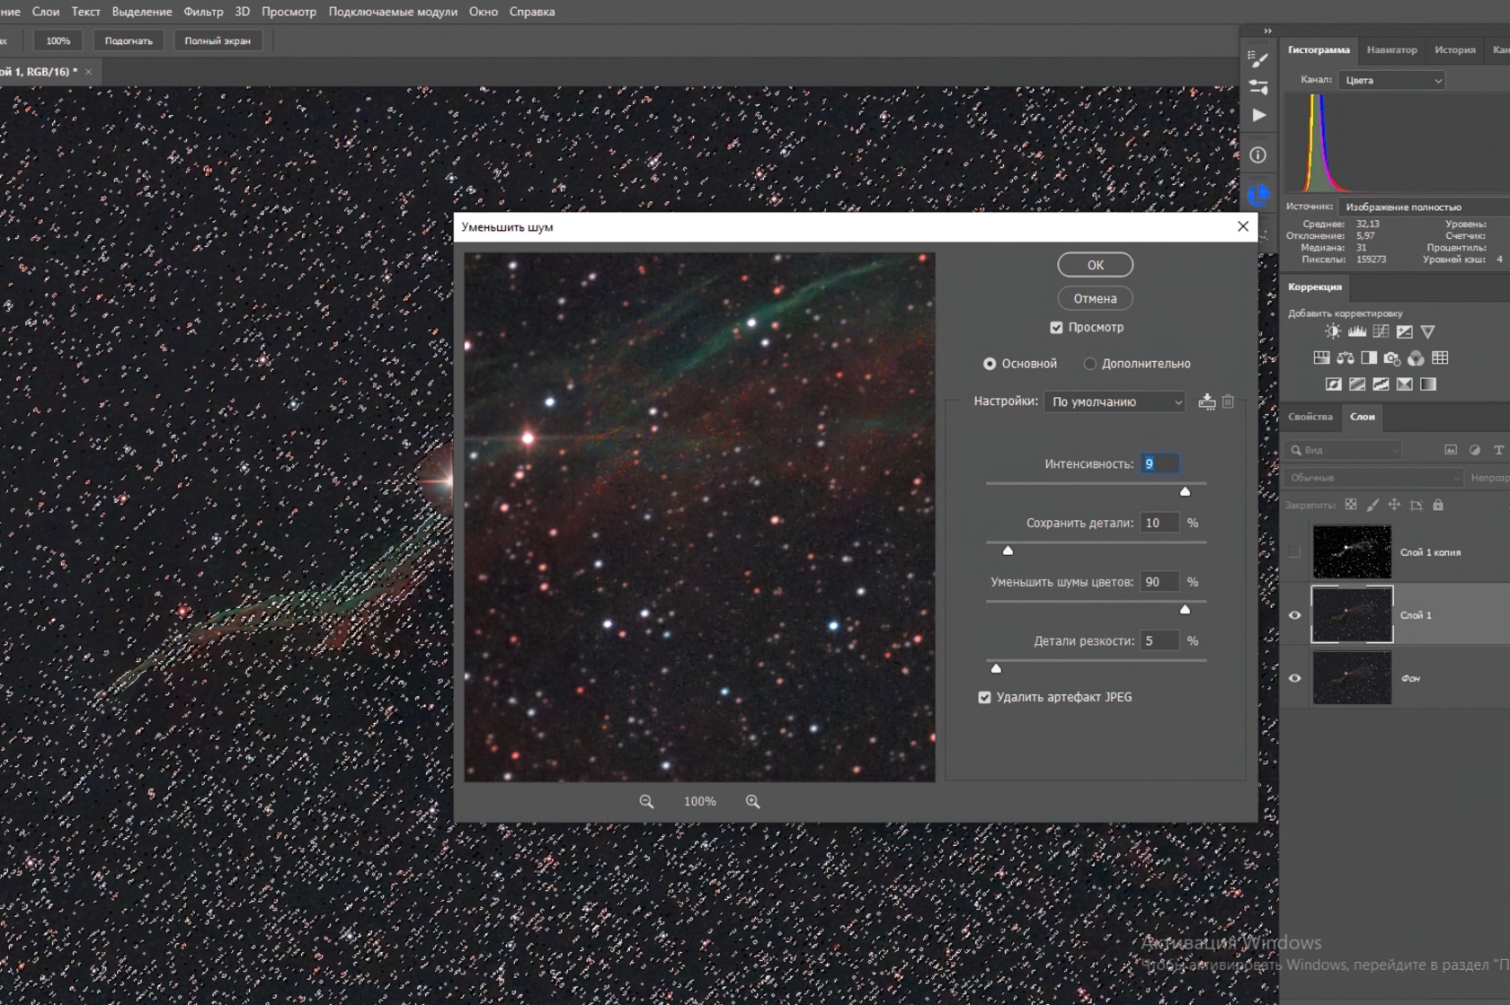
Task: Expand the collapsed panel dock with double arrows
Action: 1267,31
